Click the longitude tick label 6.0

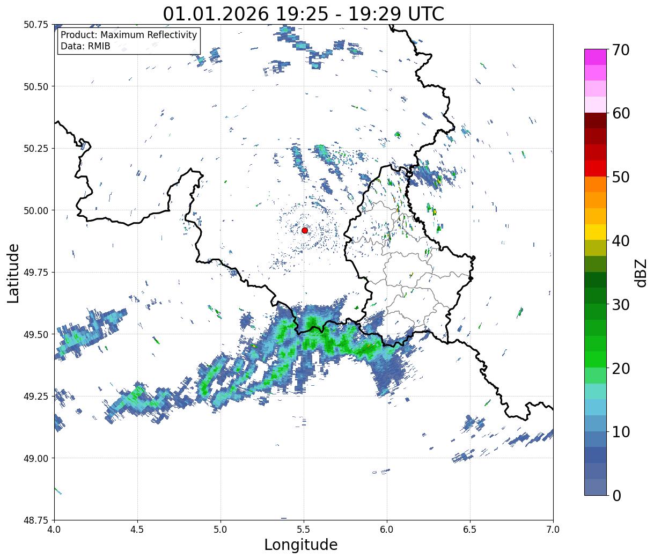coord(387,529)
